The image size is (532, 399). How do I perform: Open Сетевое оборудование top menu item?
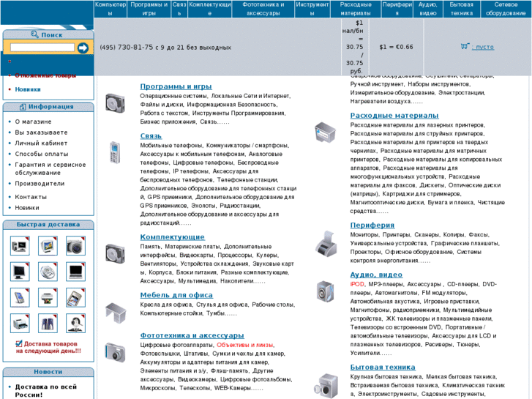pos(506,9)
